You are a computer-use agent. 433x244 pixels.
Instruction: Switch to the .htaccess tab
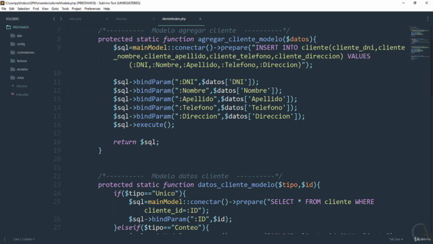(x=121, y=19)
